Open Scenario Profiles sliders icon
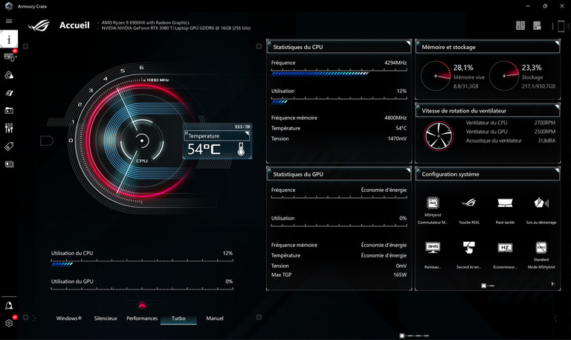The height and width of the screenshot is (340, 571). click(x=9, y=128)
